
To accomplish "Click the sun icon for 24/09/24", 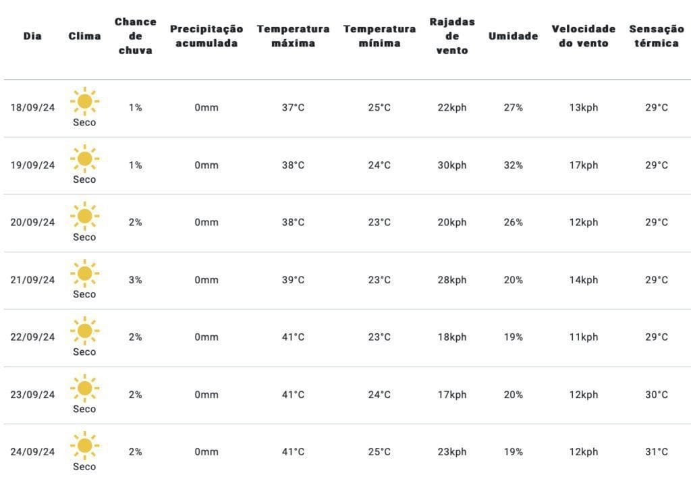I will click(84, 446).
